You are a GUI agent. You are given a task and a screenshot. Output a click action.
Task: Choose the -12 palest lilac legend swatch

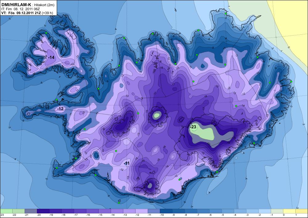(x=141, y=211)
